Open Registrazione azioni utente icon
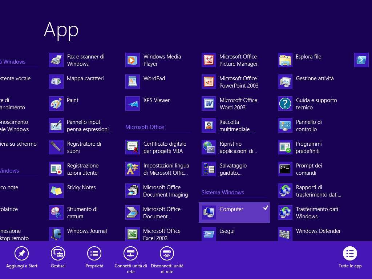The width and height of the screenshot is (372, 279). 56,169
